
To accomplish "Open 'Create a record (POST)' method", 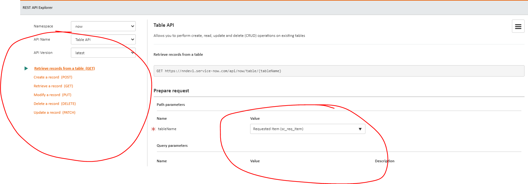I will point(53,77).
